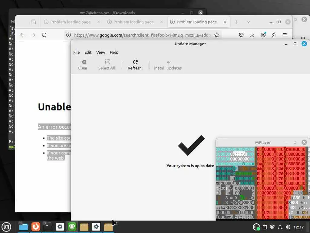The width and height of the screenshot is (310, 233).
Task: Click the tray icon with green status dot
Action: click(256, 227)
